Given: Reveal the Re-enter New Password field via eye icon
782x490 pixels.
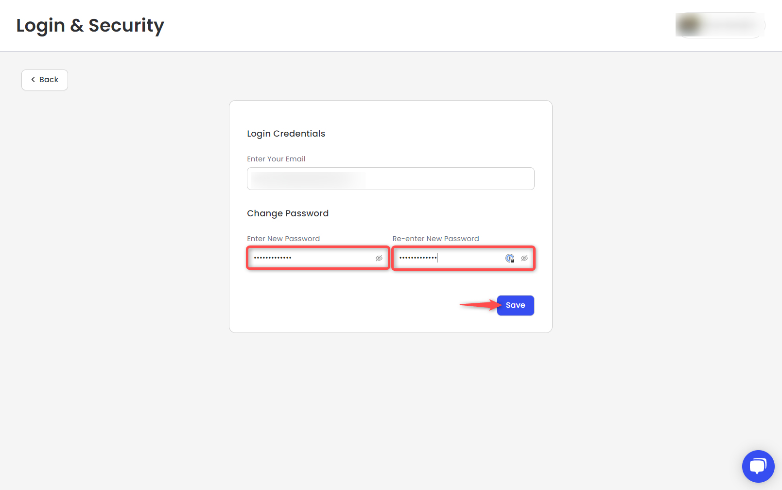Looking at the screenshot, I should coord(524,258).
